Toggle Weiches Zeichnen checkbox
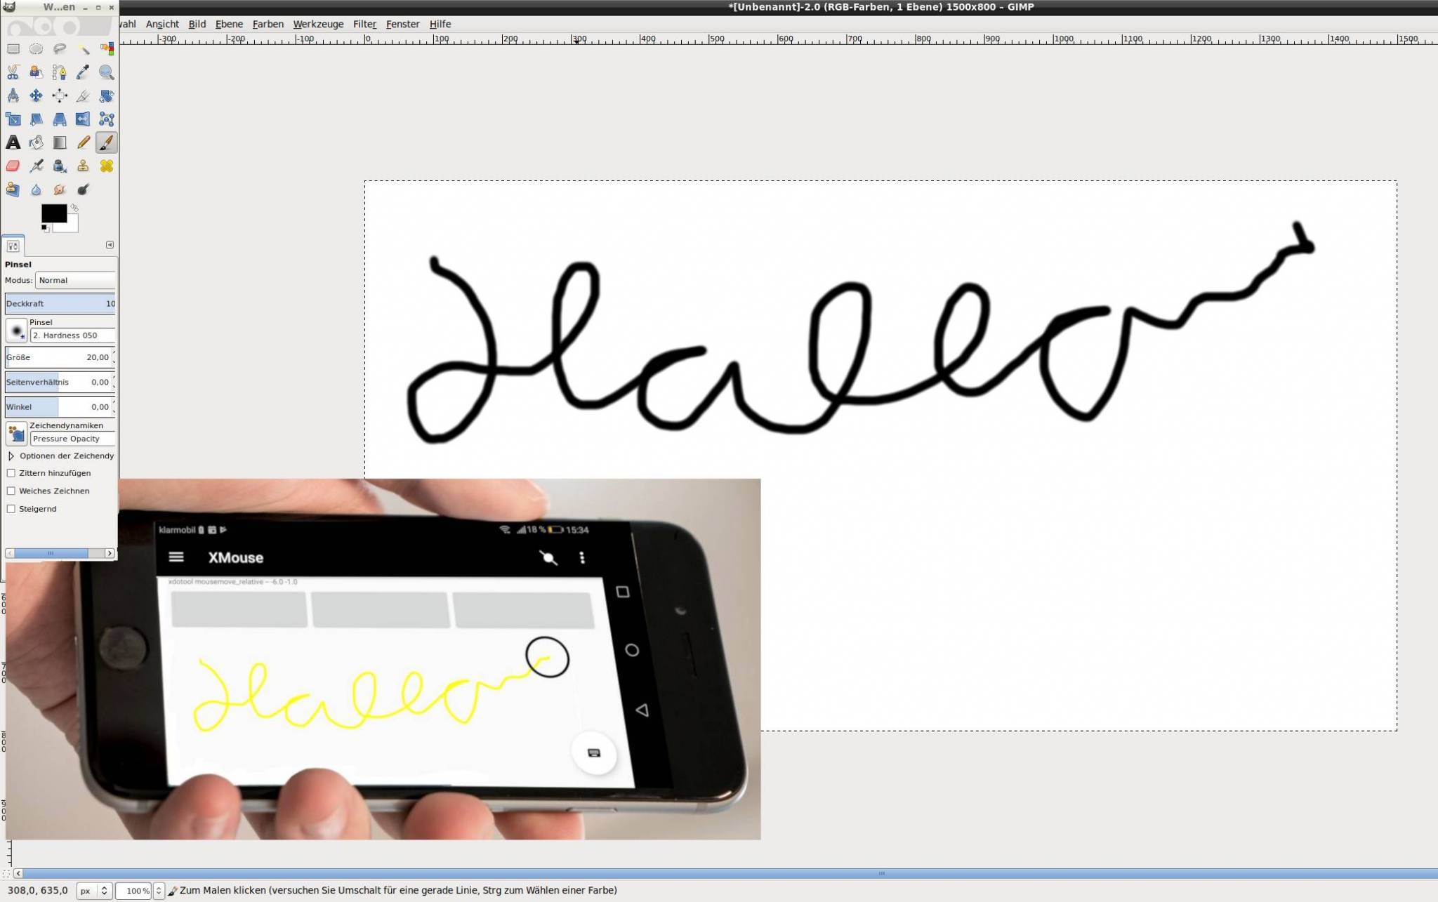The image size is (1438, 902). pyautogui.click(x=11, y=491)
